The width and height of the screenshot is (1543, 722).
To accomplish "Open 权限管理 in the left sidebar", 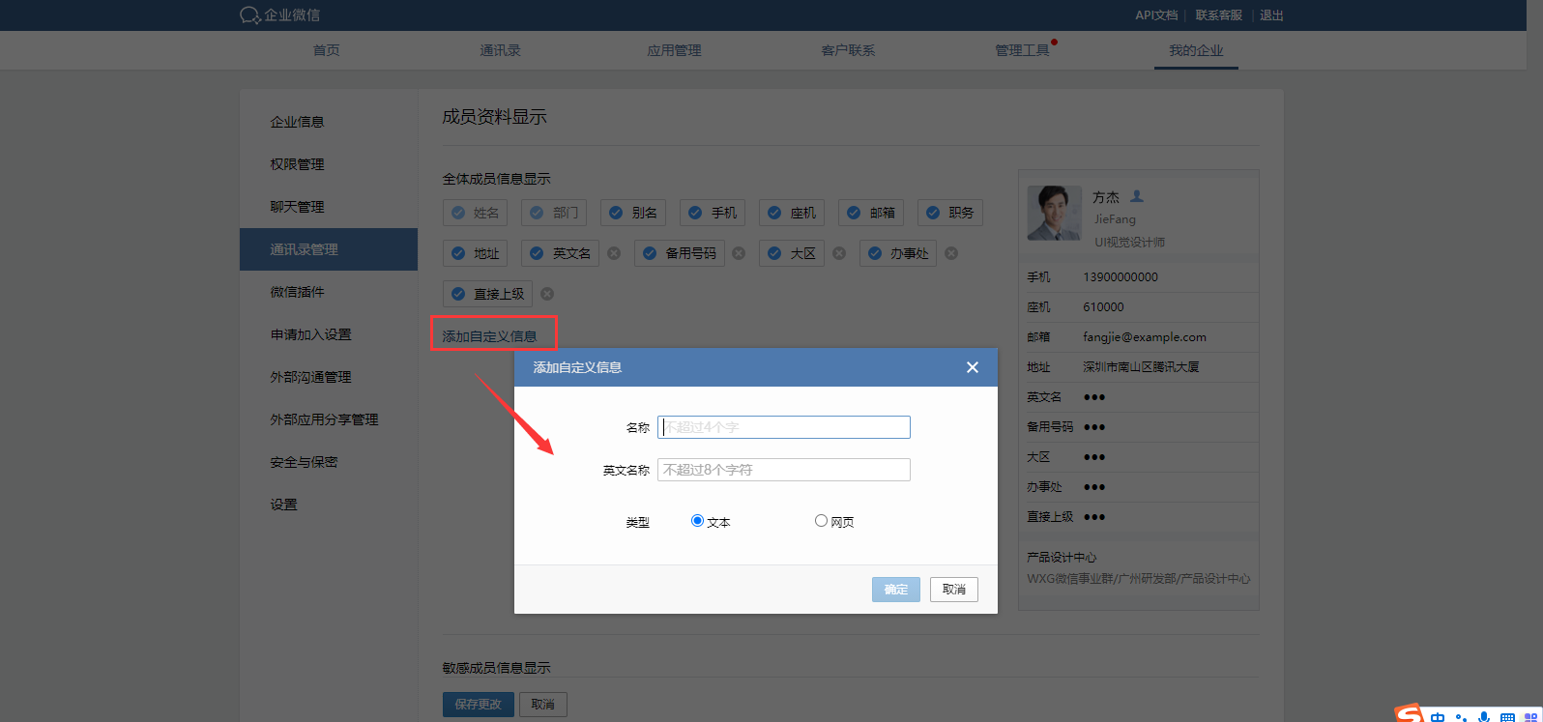I will (298, 164).
